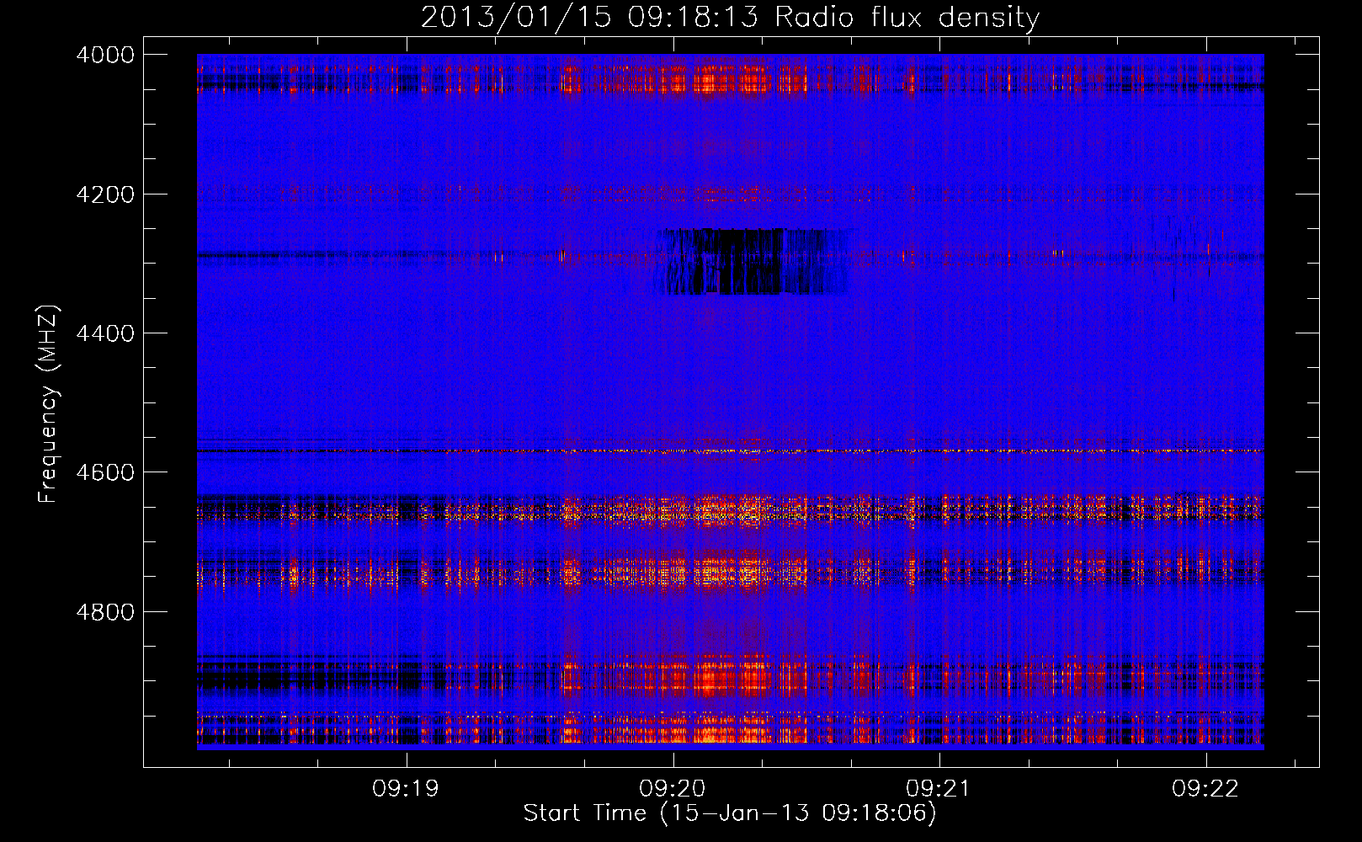Click the 'Start Time (15-Jan-13 09:18:06)' axis title

coord(730,813)
